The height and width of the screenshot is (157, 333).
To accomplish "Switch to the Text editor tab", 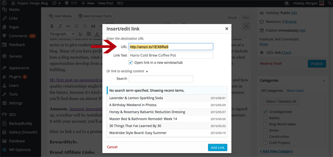I will (x=246, y=17).
